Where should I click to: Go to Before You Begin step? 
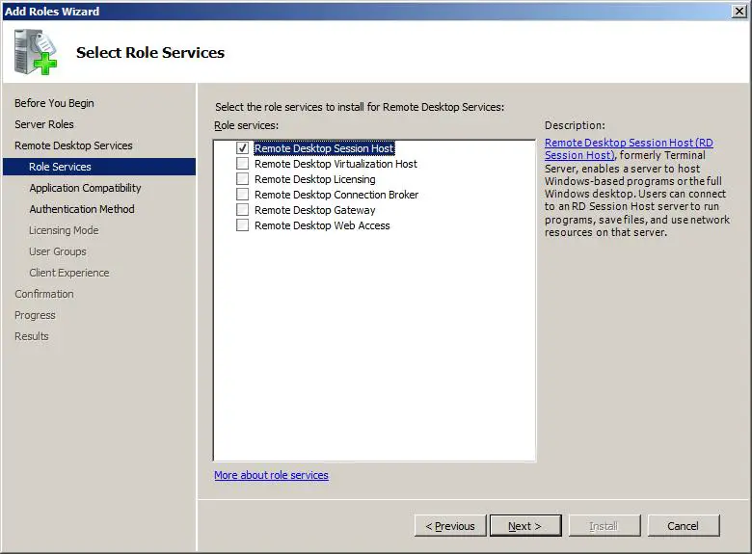(54, 103)
